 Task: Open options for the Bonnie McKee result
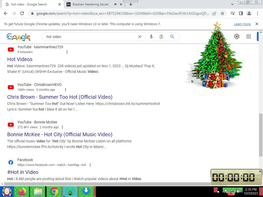[x=62, y=127]
